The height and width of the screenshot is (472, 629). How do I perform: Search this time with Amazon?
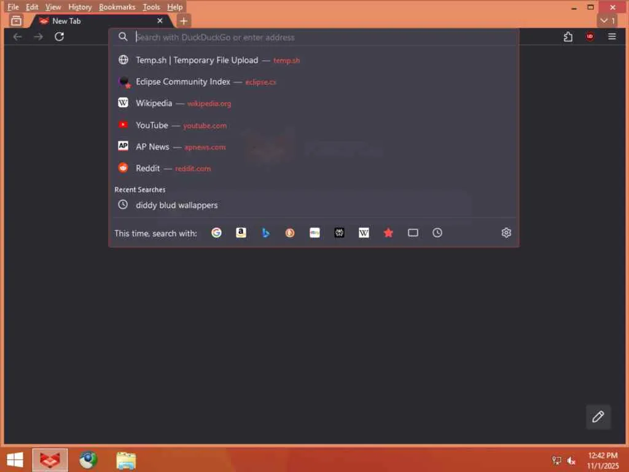coord(241,233)
